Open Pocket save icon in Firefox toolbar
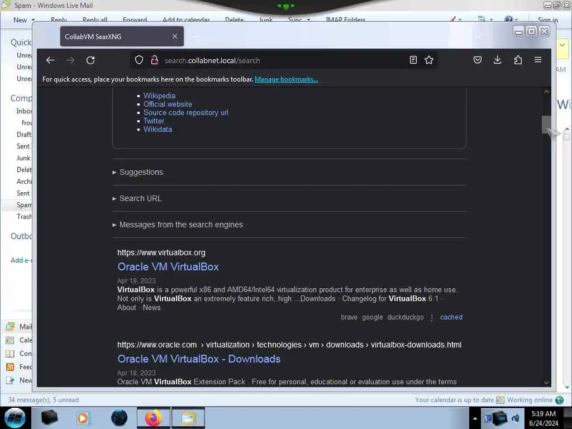The height and width of the screenshot is (429, 572). point(478,60)
